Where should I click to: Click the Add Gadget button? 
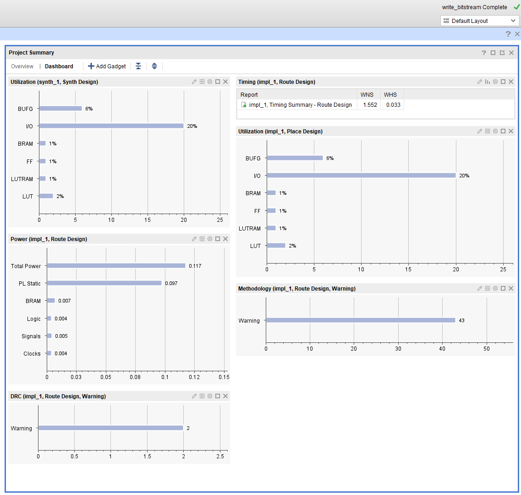coord(107,66)
